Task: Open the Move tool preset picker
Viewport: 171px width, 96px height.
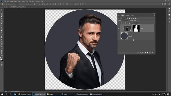Action: coord(3,4)
